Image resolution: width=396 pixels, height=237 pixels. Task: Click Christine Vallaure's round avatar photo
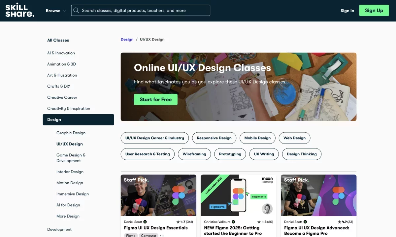pyautogui.click(x=267, y=209)
